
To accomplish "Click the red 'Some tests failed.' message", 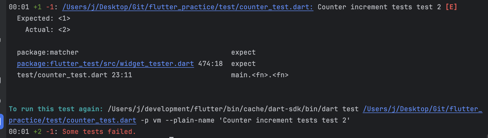I will 99,132.
